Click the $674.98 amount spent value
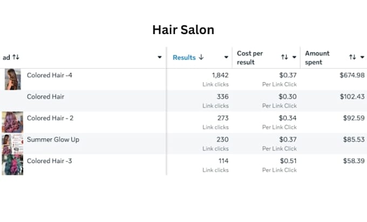 coord(352,75)
